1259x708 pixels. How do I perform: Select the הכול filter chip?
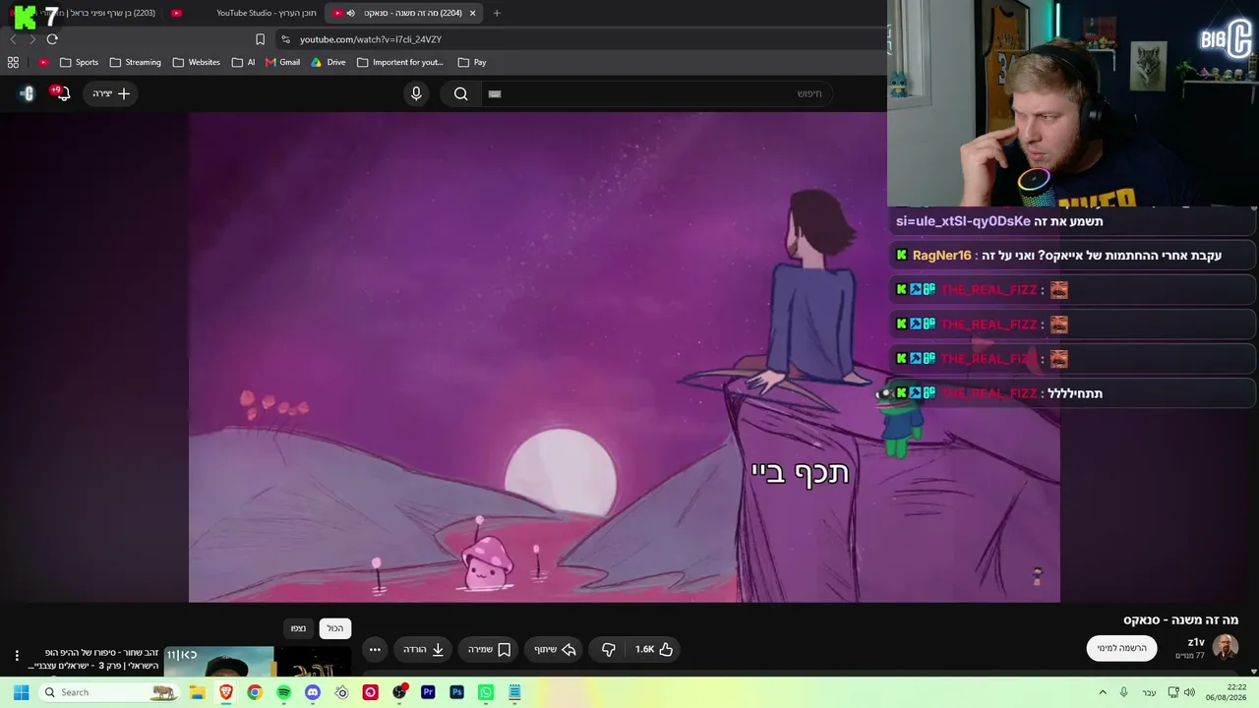click(335, 628)
